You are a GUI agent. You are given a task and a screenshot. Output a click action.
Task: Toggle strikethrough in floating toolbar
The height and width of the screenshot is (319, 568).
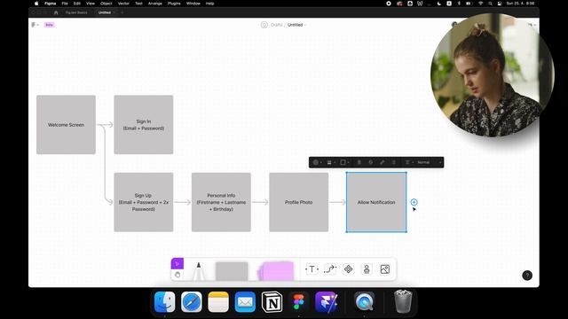point(371,162)
